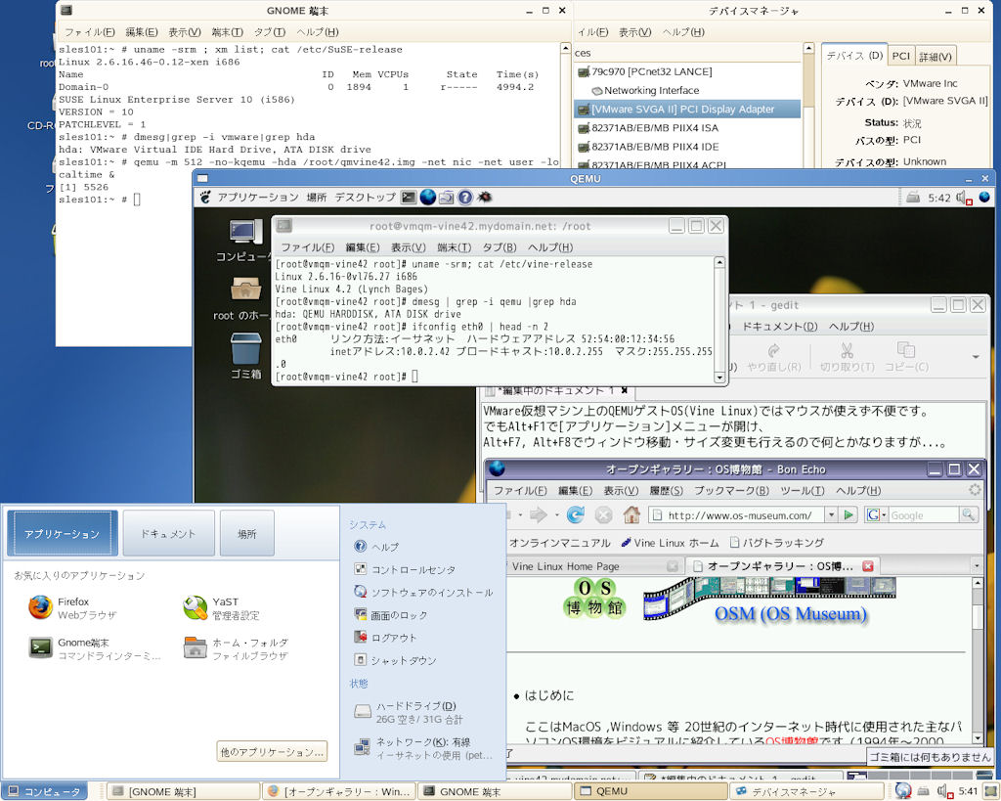Open ドキュメント menu in gedit
Viewport: 1001px width, 801px height.
[x=779, y=327]
